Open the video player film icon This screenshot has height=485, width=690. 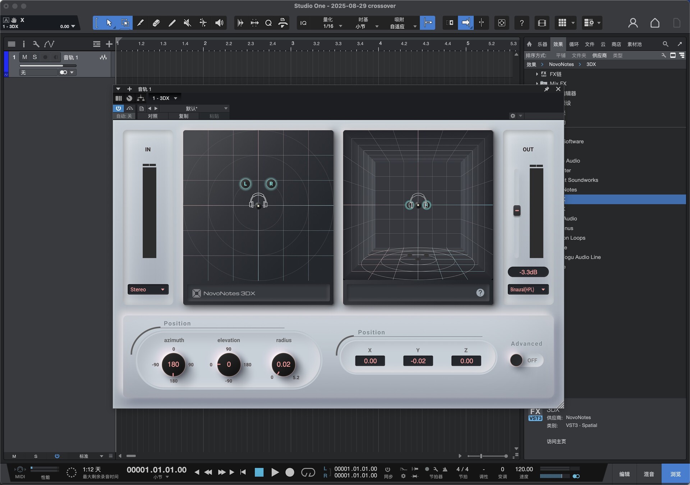tap(542, 23)
